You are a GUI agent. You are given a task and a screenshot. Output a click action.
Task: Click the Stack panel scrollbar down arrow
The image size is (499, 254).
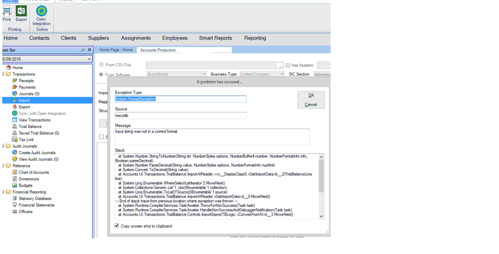pyautogui.click(x=320, y=216)
